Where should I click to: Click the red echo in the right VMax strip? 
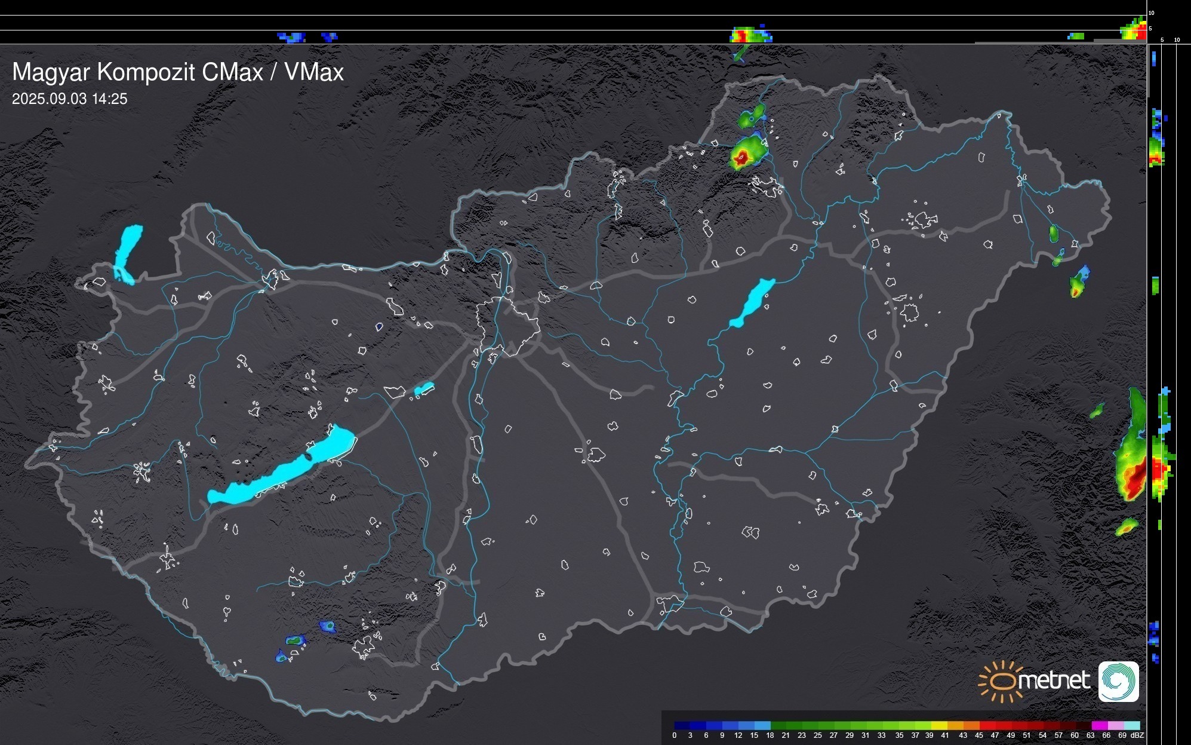[x=1158, y=470]
